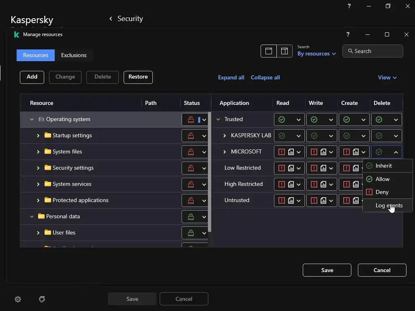Cancel the Manage resources dialog
415x311 pixels.
pyautogui.click(x=382, y=270)
